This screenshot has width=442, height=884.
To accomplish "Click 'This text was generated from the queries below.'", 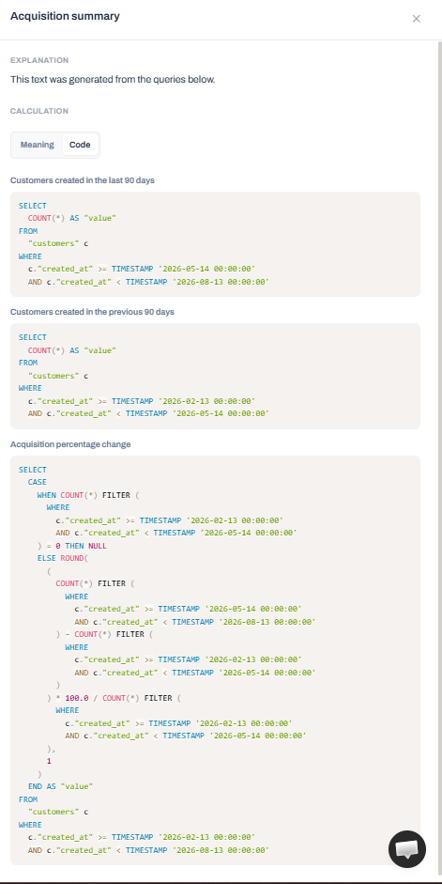I will click(x=113, y=80).
